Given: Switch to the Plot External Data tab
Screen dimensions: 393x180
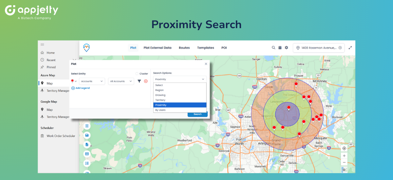Looking at the screenshot, I should (158, 48).
